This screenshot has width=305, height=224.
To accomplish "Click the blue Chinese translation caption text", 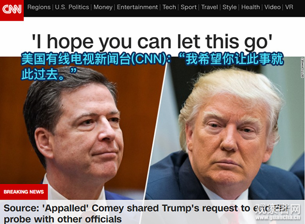I will point(152,66).
